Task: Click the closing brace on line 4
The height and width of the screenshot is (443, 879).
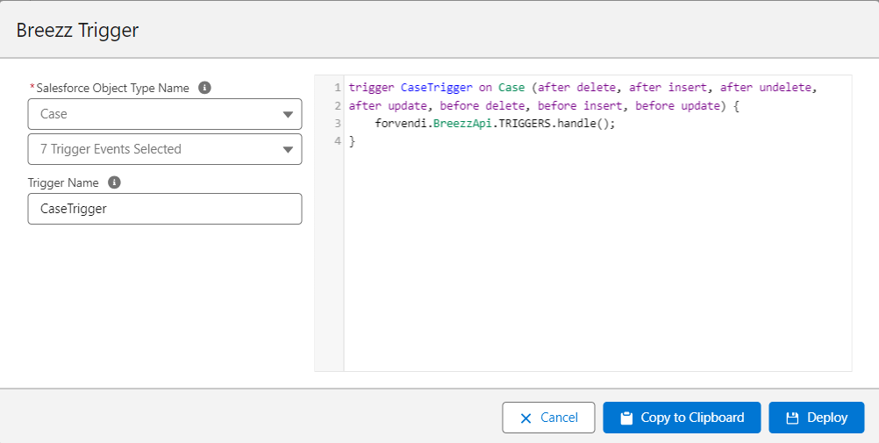Action: click(x=352, y=141)
